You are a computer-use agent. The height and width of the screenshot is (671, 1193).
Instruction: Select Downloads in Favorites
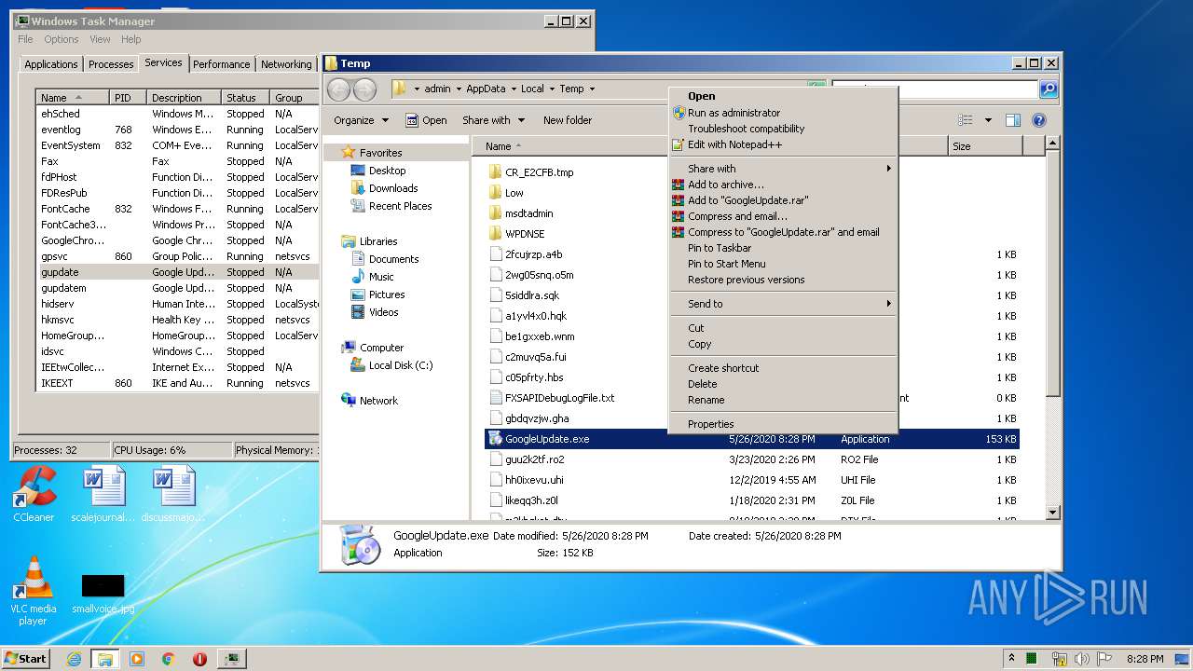click(392, 188)
